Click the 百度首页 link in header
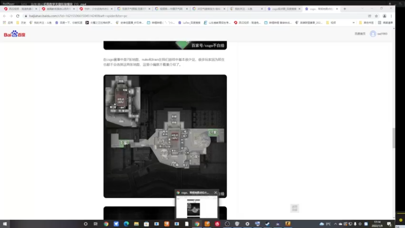Viewport: 405px width, 228px height. point(360,33)
